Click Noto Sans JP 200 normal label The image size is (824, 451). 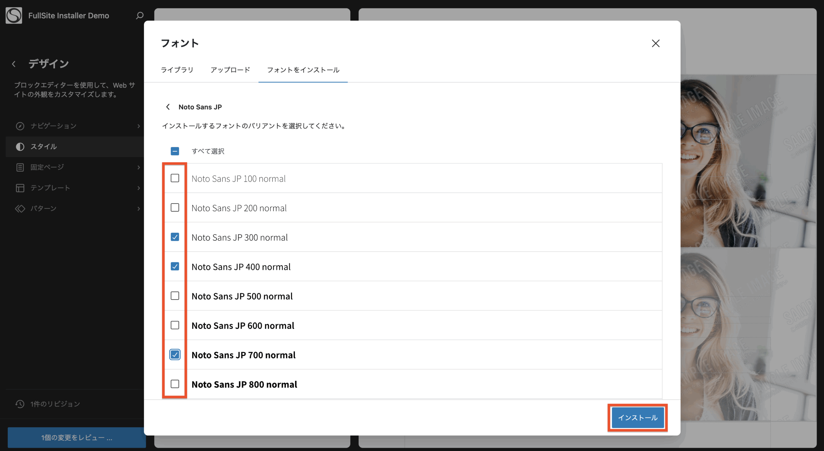(x=239, y=208)
